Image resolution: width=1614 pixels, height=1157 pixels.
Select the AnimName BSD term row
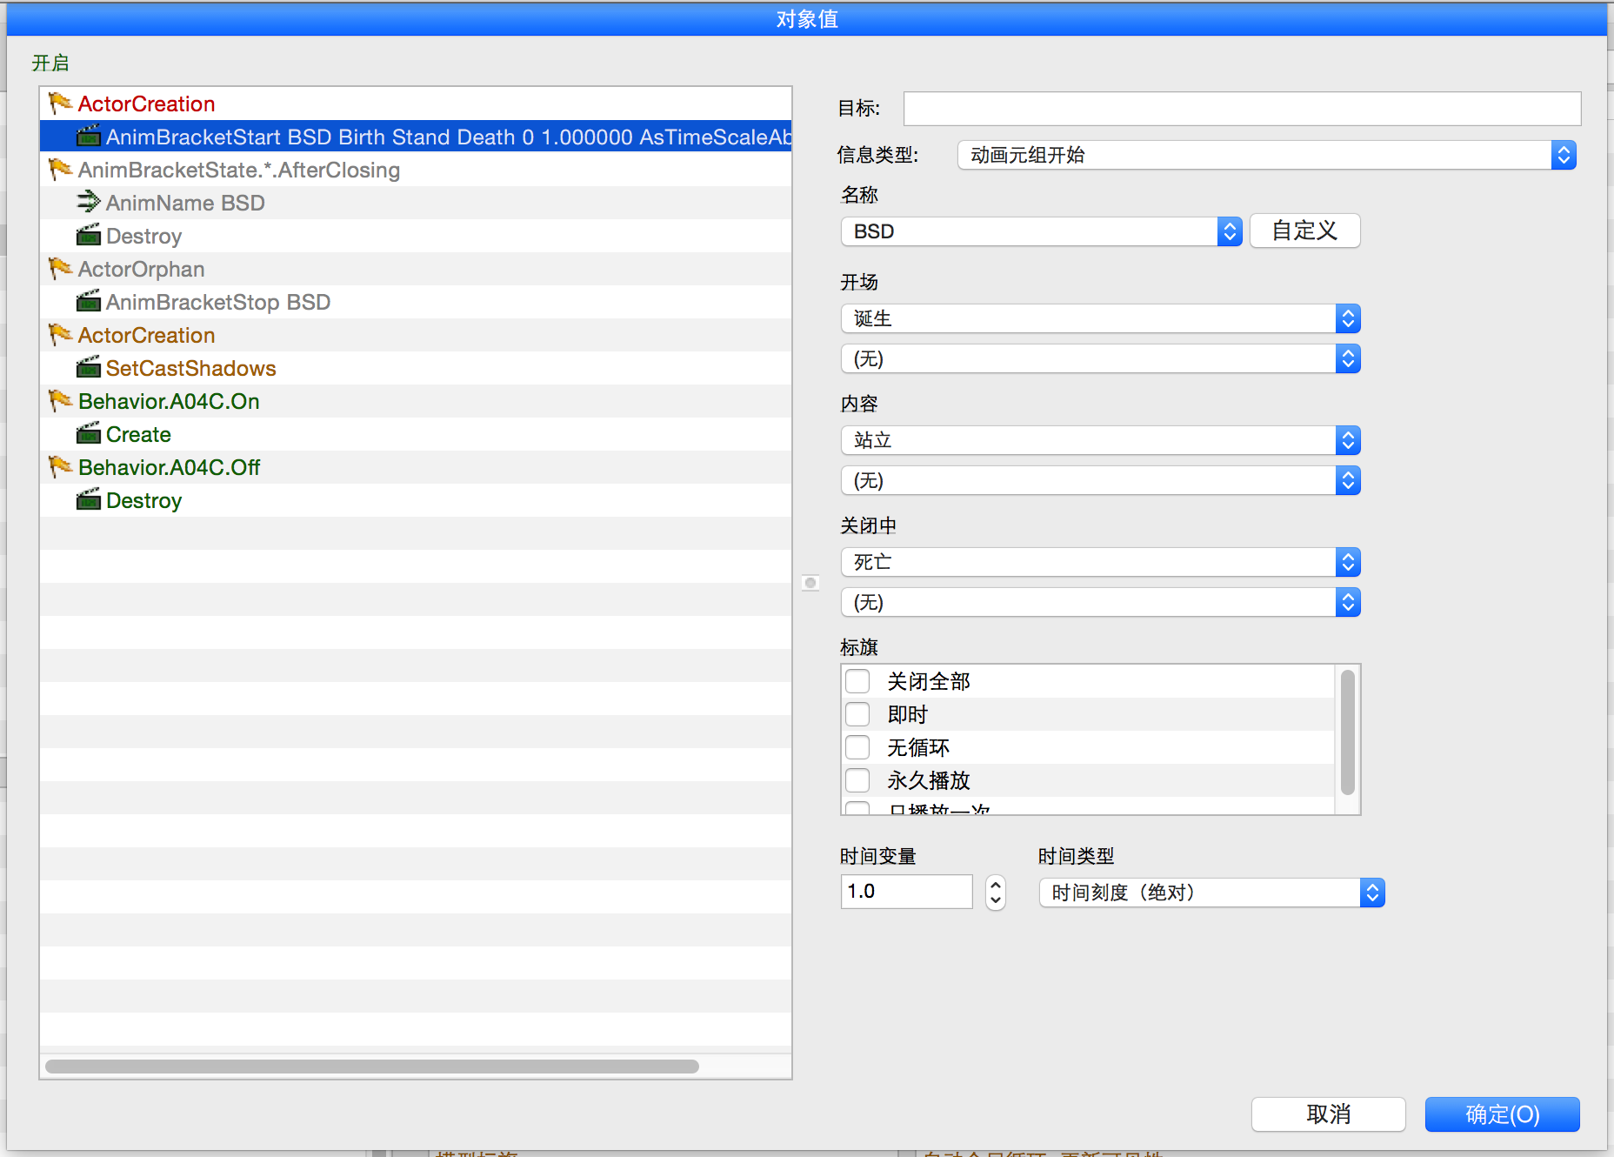416,203
